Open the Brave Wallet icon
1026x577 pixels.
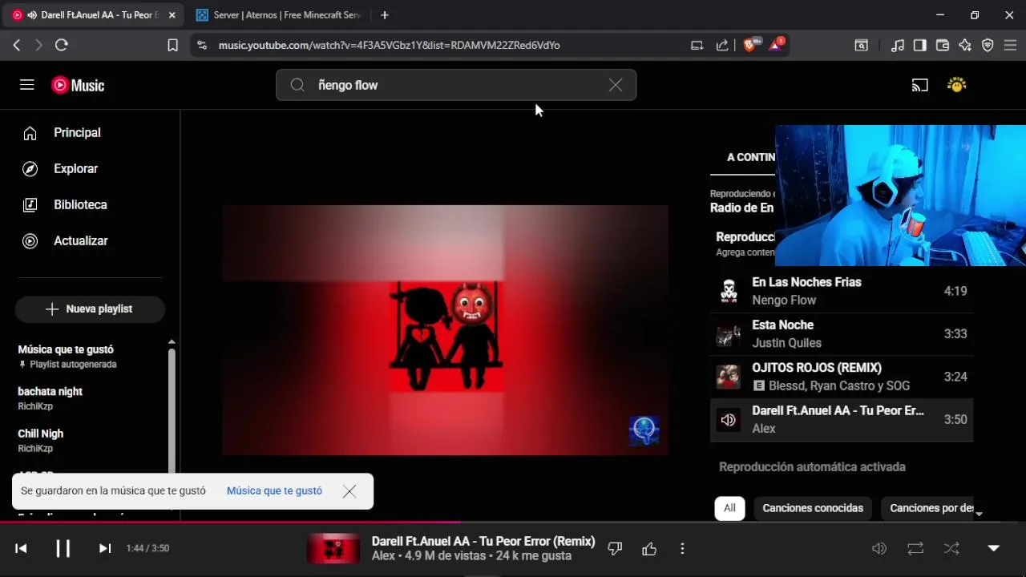pyautogui.click(x=943, y=46)
